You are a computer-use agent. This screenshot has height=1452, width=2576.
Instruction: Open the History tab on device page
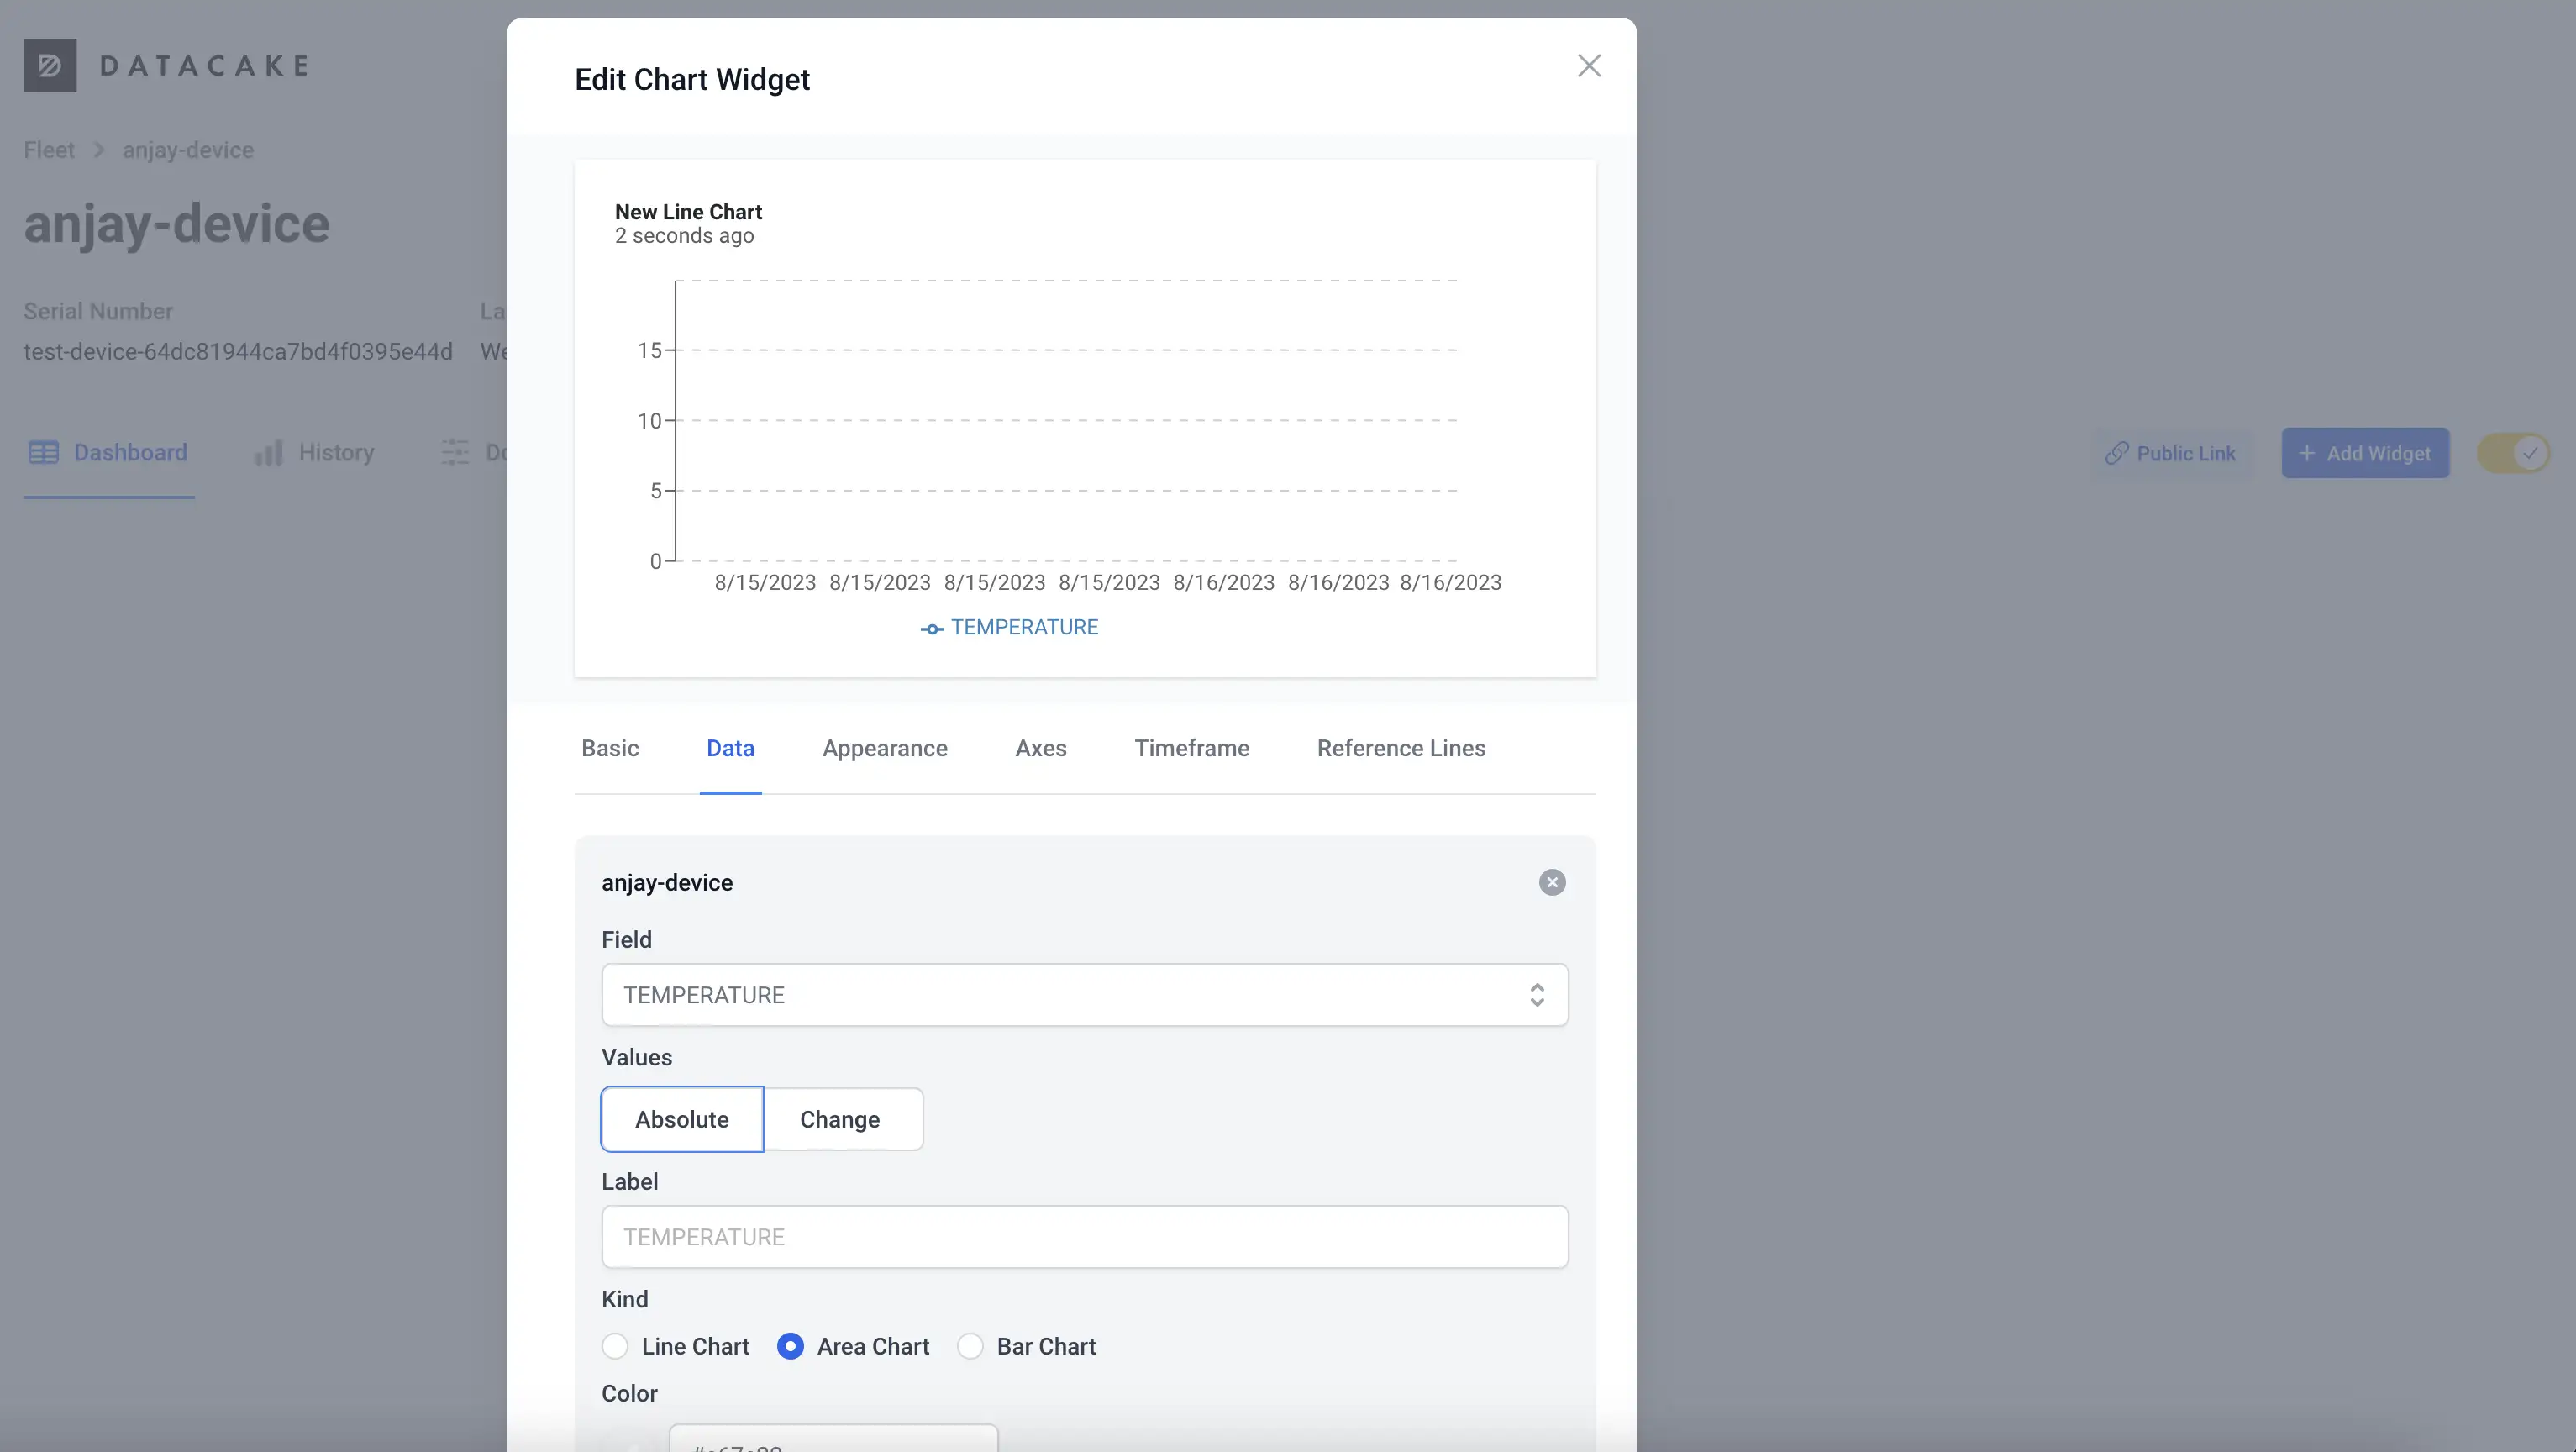[315, 453]
